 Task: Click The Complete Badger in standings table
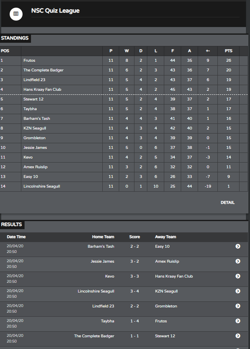click(43, 70)
